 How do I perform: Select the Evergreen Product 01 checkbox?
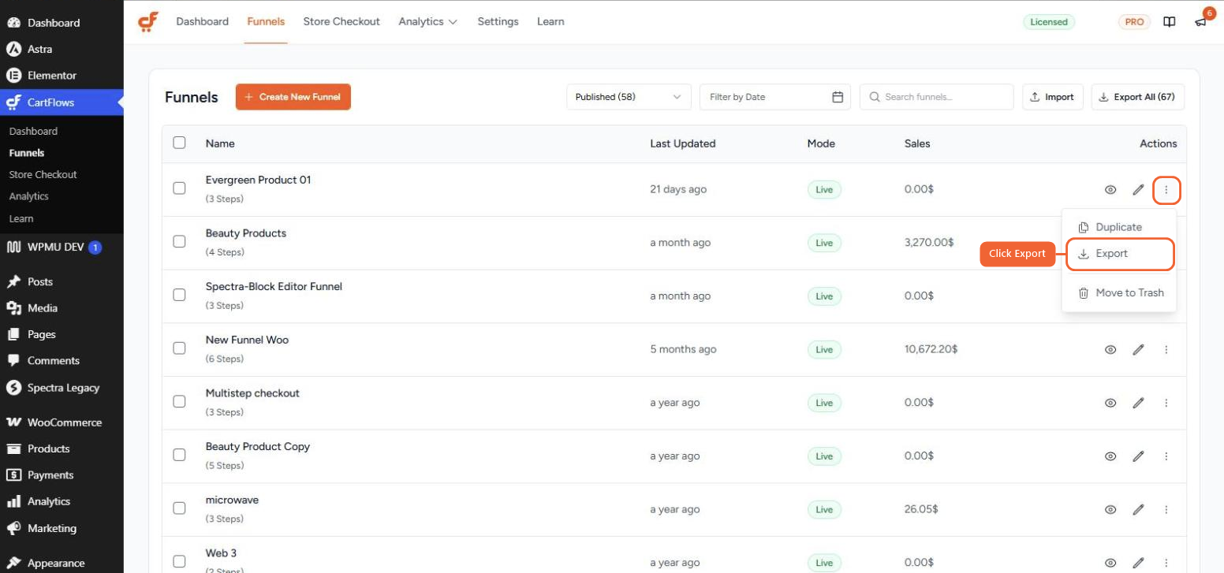click(x=179, y=188)
